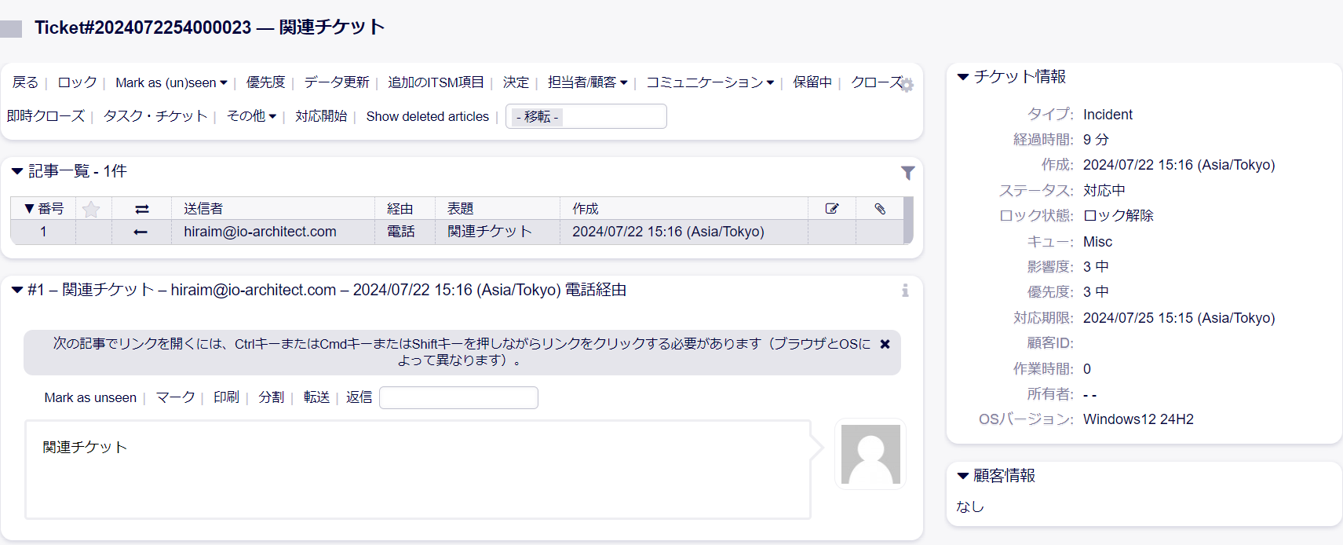Sort articles by 番号 column
The image size is (1343, 545).
tap(44, 209)
